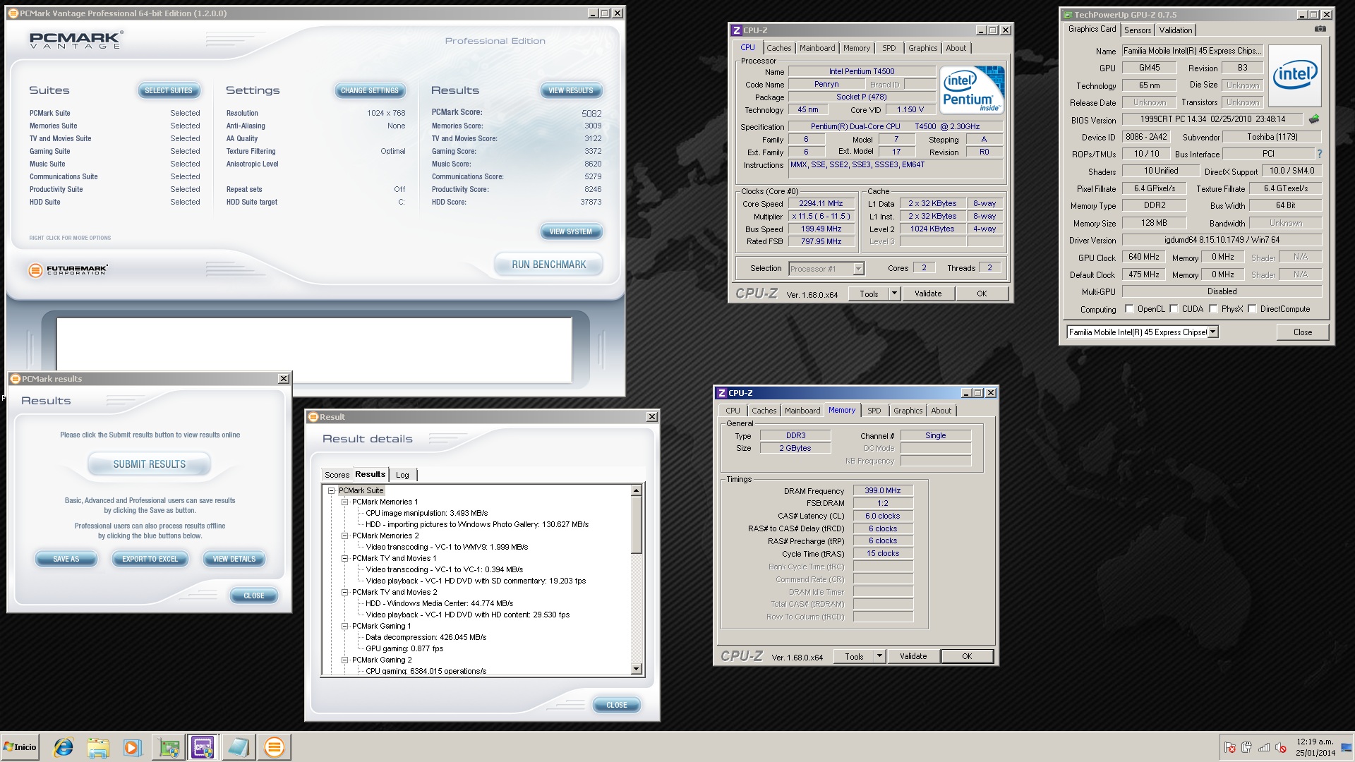The height and width of the screenshot is (762, 1355).
Task: Click the Result details scrollbar thumb
Action: [x=636, y=526]
